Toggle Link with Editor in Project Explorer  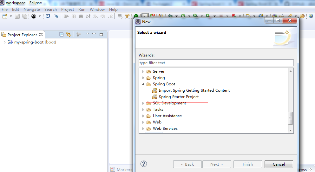69,35
